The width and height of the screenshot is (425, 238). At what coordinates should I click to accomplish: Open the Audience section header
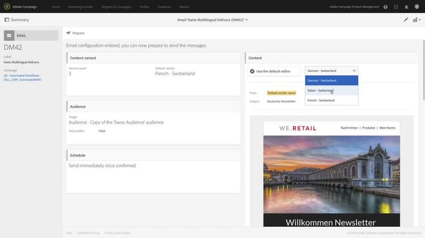point(153,106)
